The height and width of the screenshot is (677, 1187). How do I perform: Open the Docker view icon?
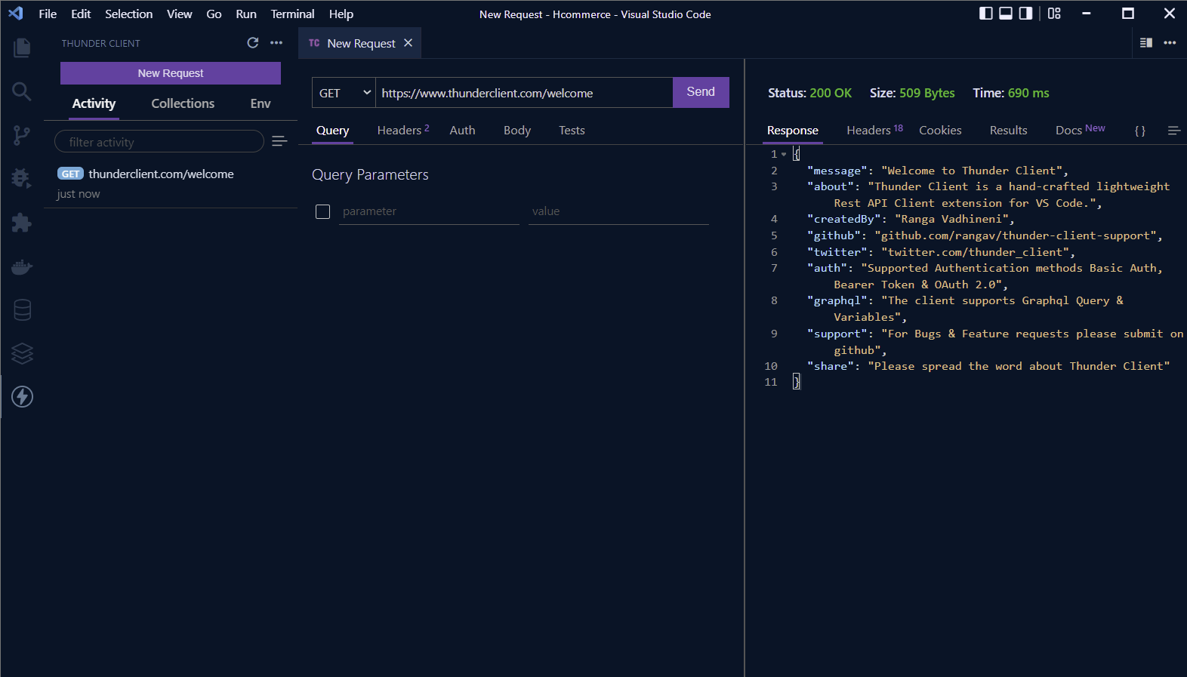pyautogui.click(x=22, y=266)
